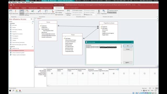Close the Область ввода dialog
167x94 pixels.
(x=132, y=42)
